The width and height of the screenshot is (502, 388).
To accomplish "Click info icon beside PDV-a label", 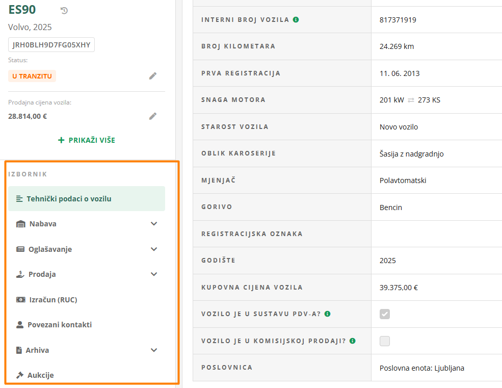I will (x=327, y=314).
